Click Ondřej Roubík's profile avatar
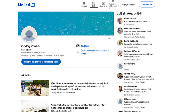 (29, 34)
